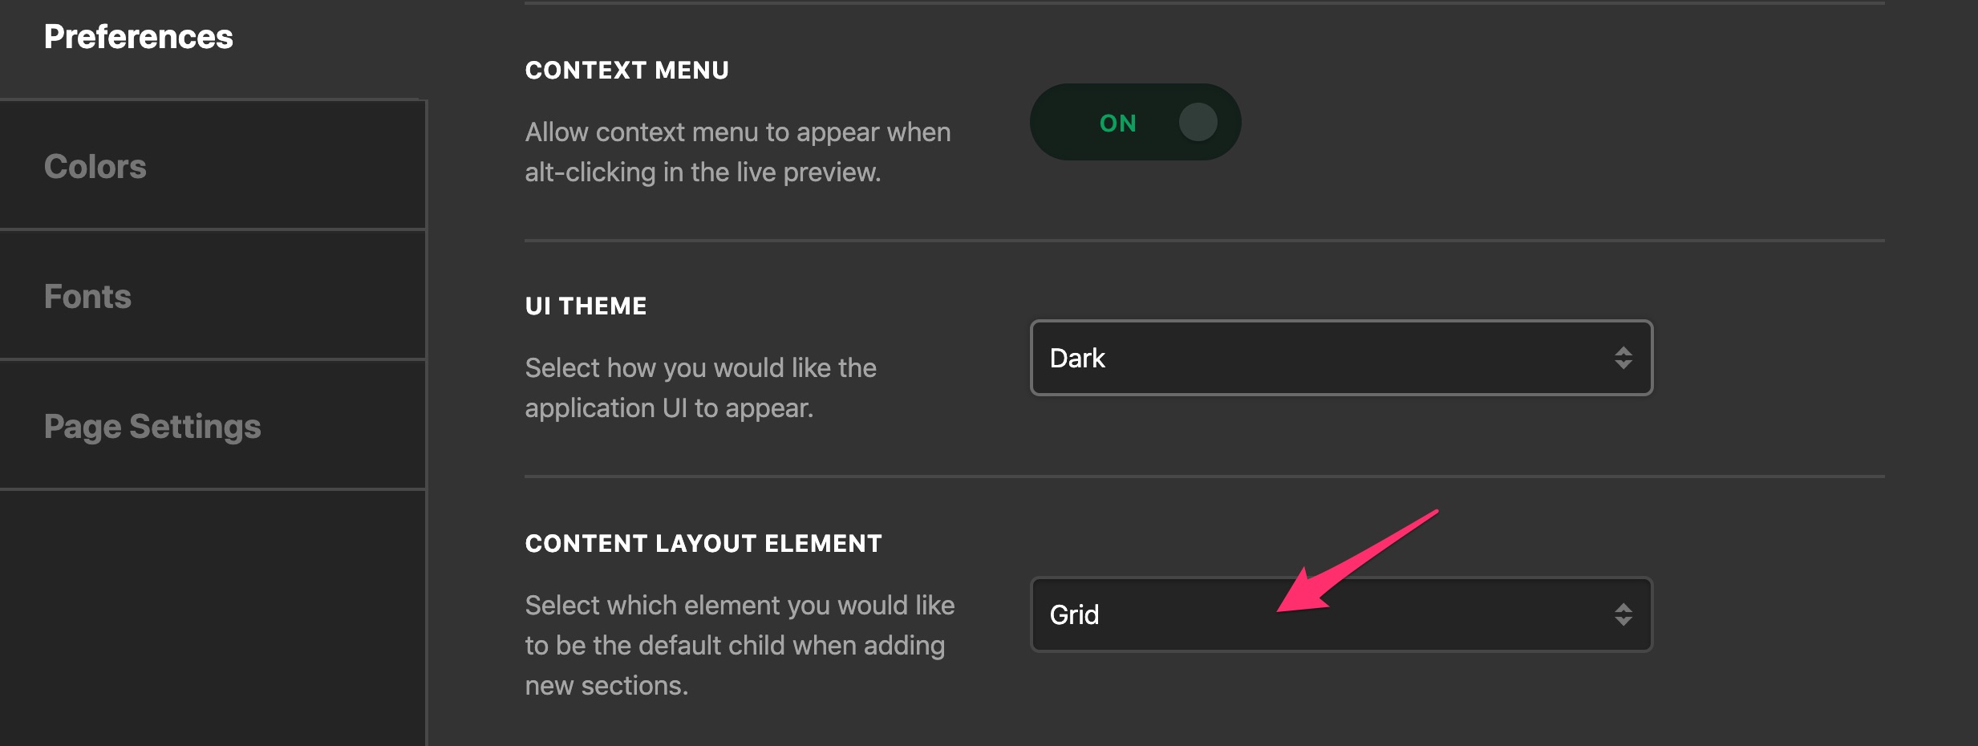Disable the Context Menu toggle

[x=1135, y=123]
